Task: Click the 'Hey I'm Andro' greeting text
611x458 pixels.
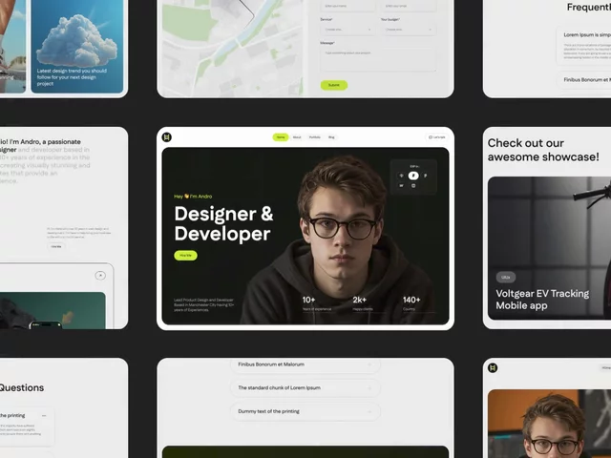Action: (x=193, y=197)
